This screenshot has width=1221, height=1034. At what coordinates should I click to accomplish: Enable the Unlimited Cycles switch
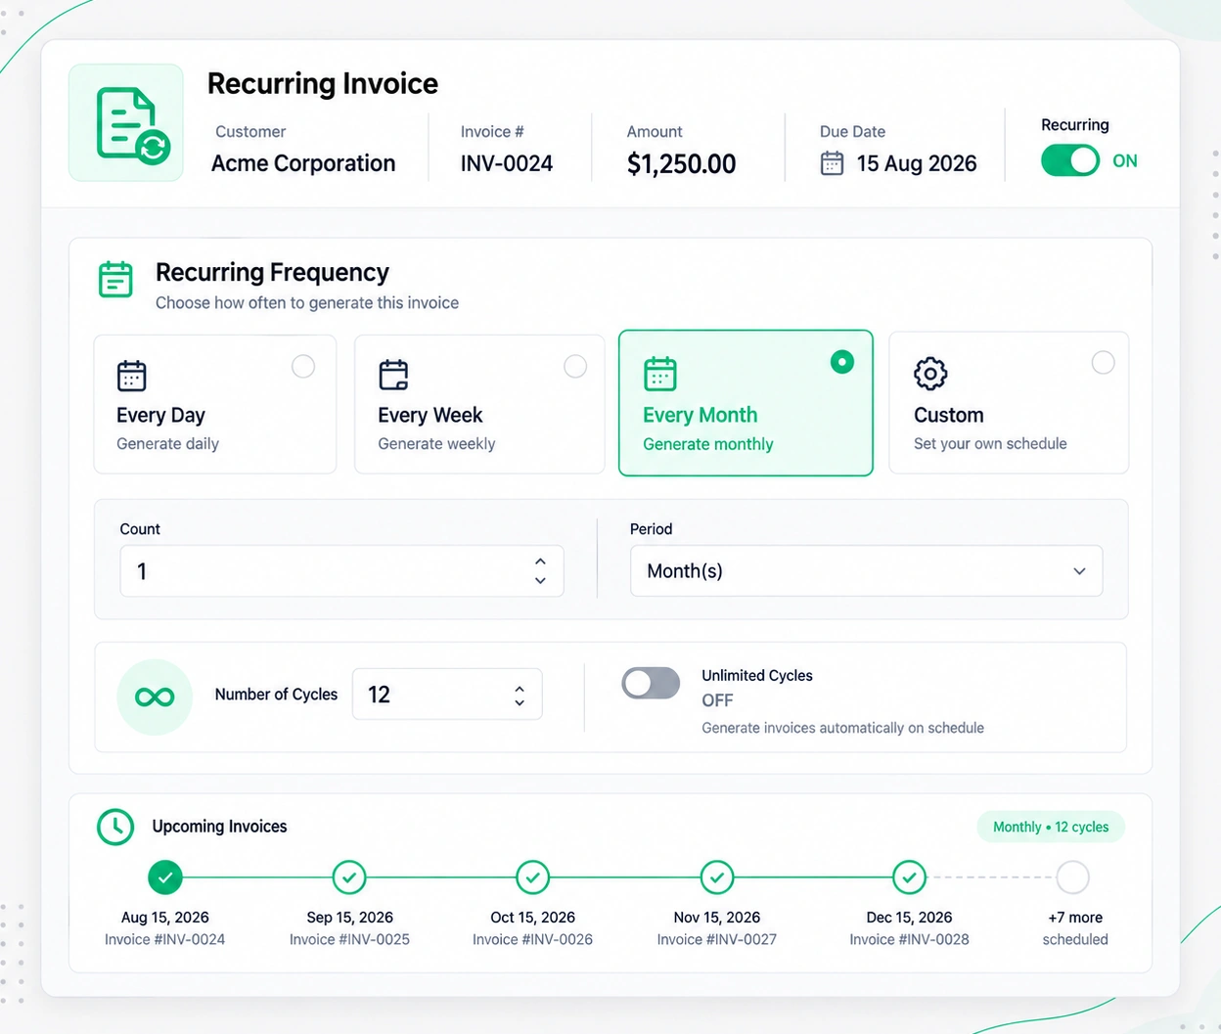coord(651,683)
